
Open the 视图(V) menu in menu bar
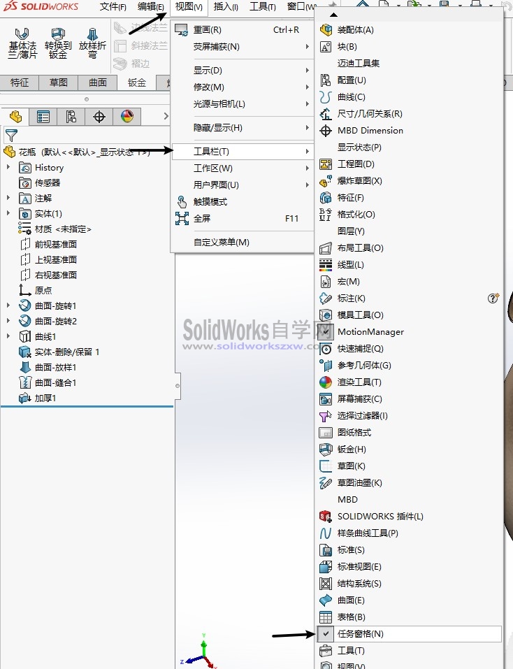coord(189,7)
